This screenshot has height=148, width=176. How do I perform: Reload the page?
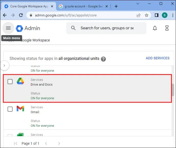coord(21,15)
